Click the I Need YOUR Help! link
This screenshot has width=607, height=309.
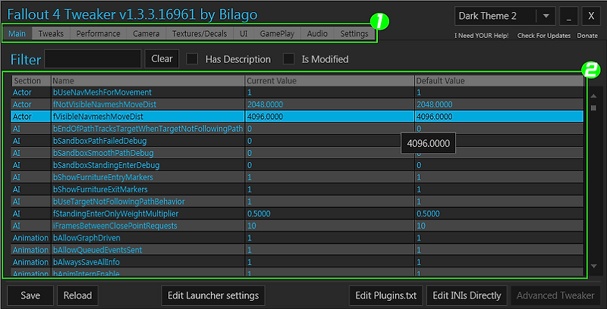(482, 36)
